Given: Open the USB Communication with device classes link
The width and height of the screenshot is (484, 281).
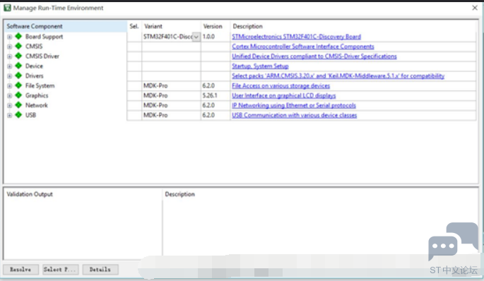Looking at the screenshot, I should [294, 115].
